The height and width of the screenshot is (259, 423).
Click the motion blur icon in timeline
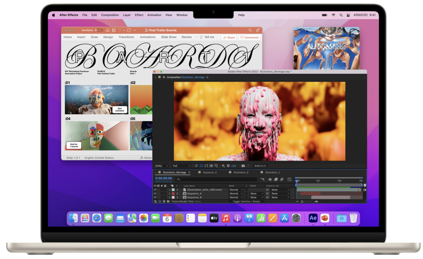pos(282,179)
